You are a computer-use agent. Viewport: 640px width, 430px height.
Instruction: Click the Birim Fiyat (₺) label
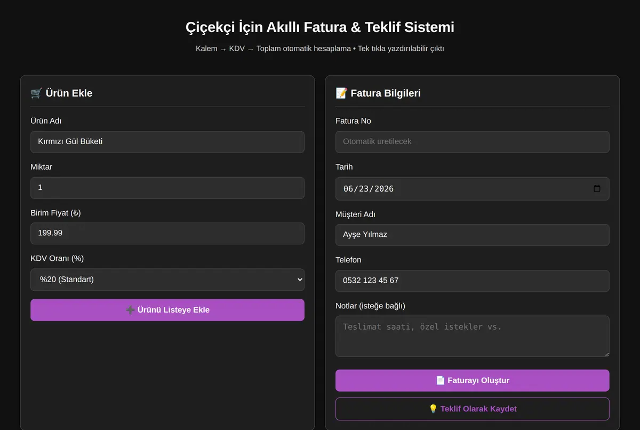(56, 213)
